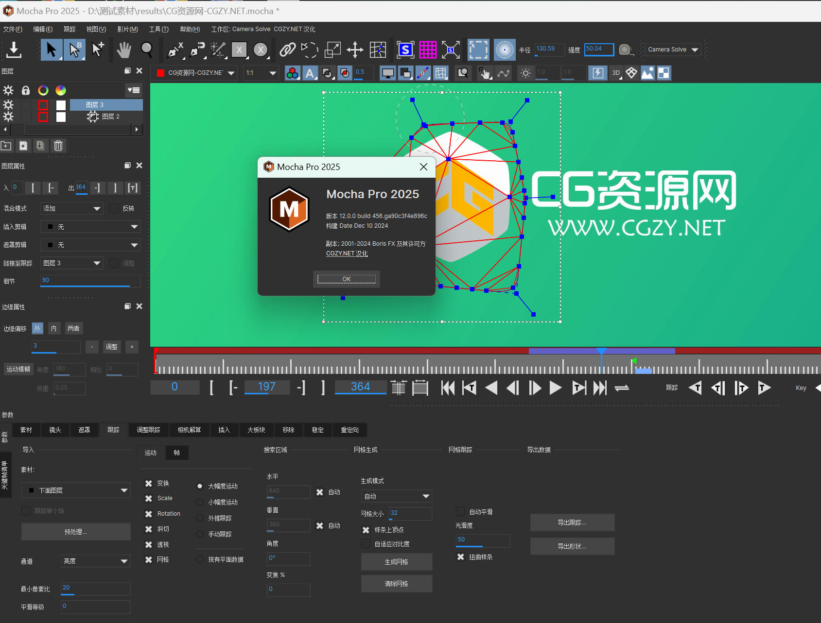Image resolution: width=821 pixels, height=623 pixels.
Task: Open the 文件(F) menu
Action: coord(13,29)
